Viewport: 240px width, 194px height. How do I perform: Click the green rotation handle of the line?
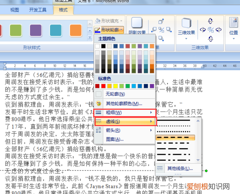(x=206, y=170)
